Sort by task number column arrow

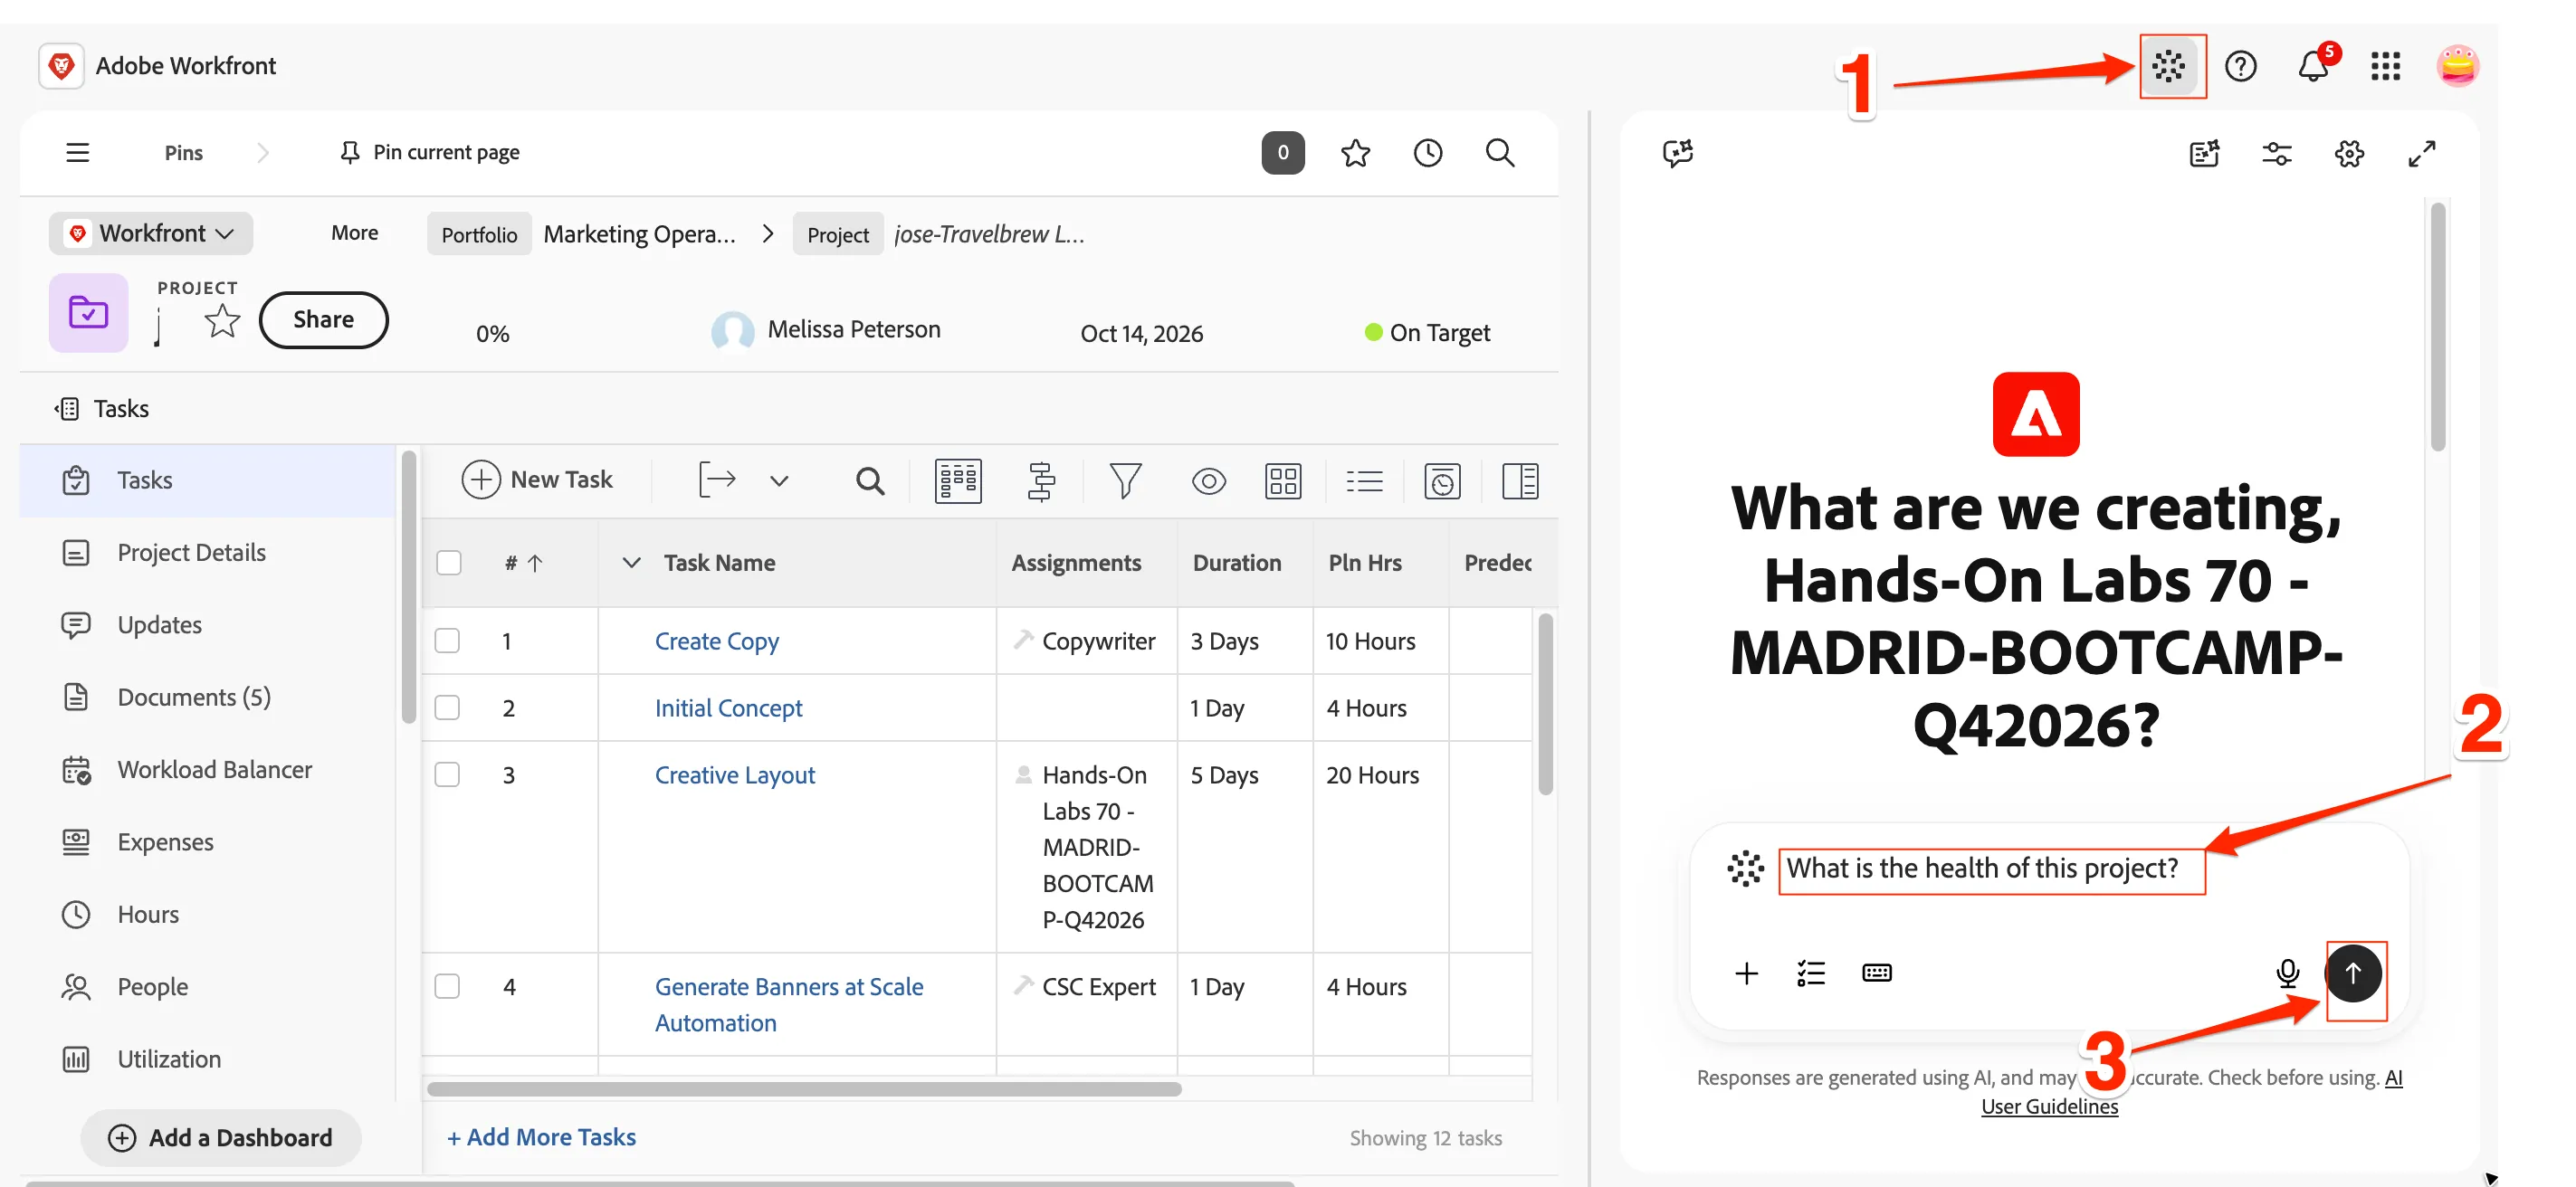tap(535, 564)
